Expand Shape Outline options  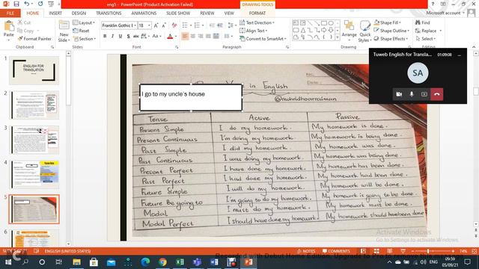pos(391,31)
